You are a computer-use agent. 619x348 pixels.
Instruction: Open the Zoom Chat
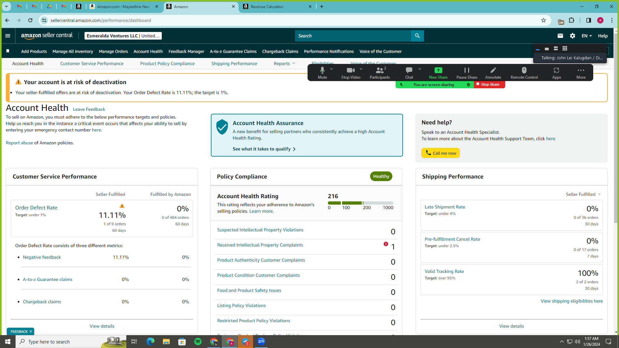click(409, 73)
